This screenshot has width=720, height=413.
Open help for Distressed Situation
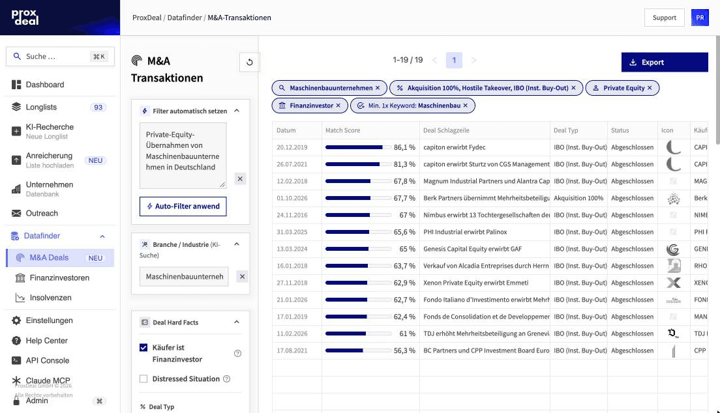pos(226,379)
